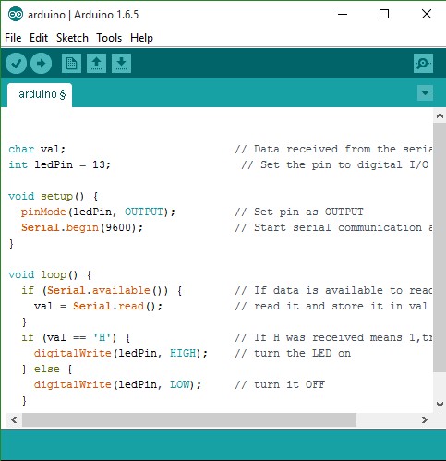Click the 'if (Serial.available())' line
This screenshot has width=446, height=461.
[x=102, y=290]
